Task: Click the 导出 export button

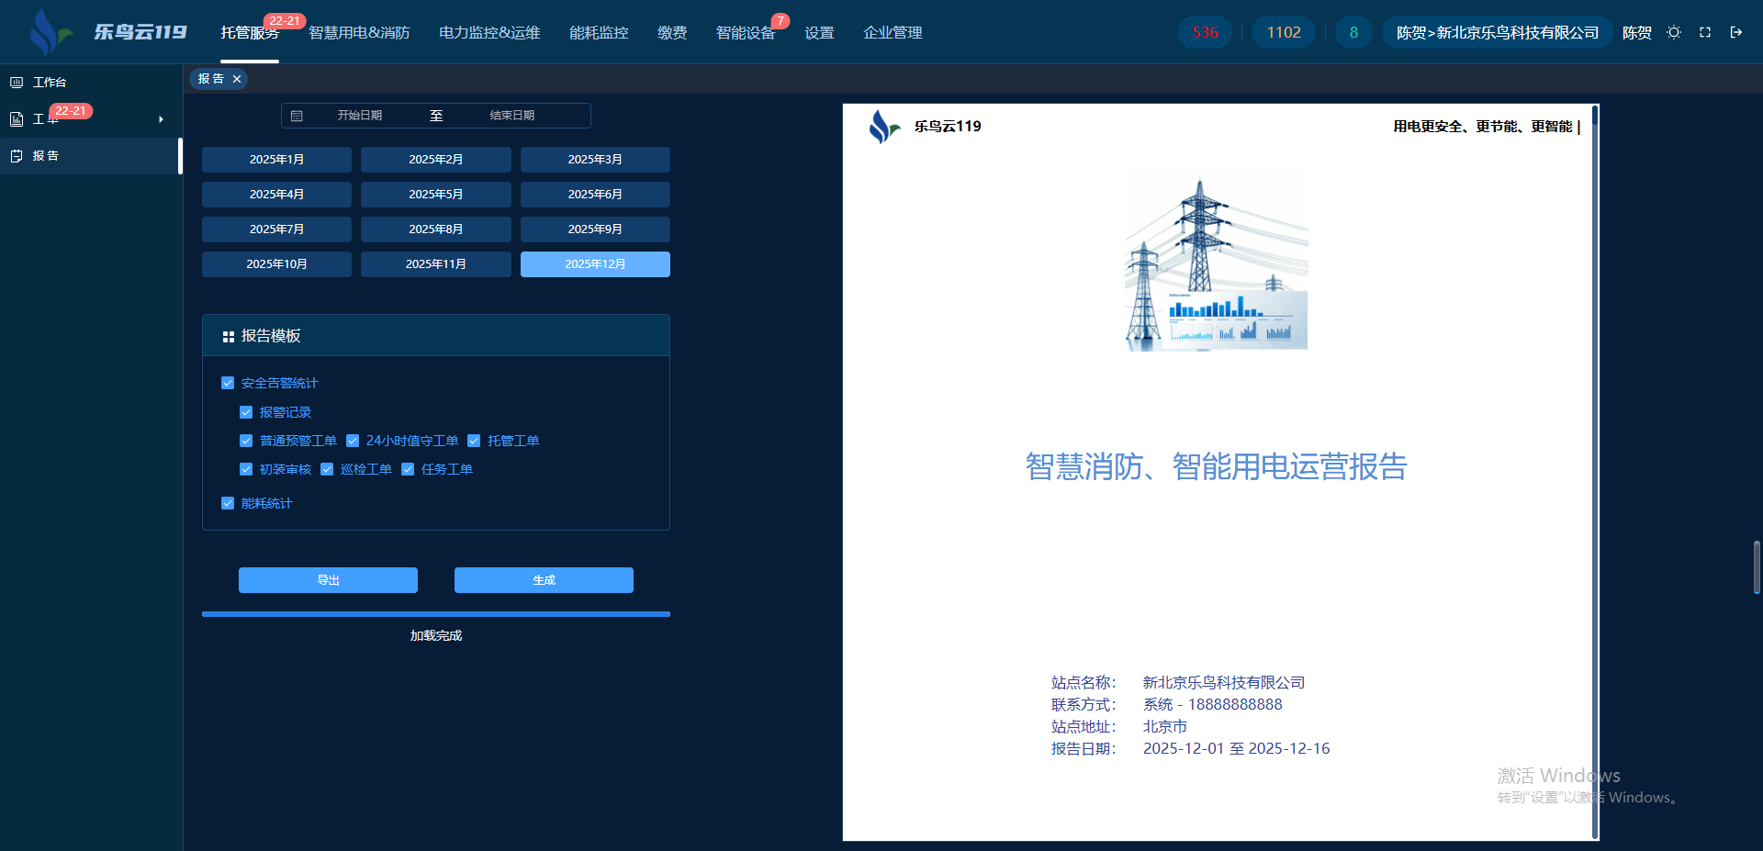Action: tap(328, 580)
